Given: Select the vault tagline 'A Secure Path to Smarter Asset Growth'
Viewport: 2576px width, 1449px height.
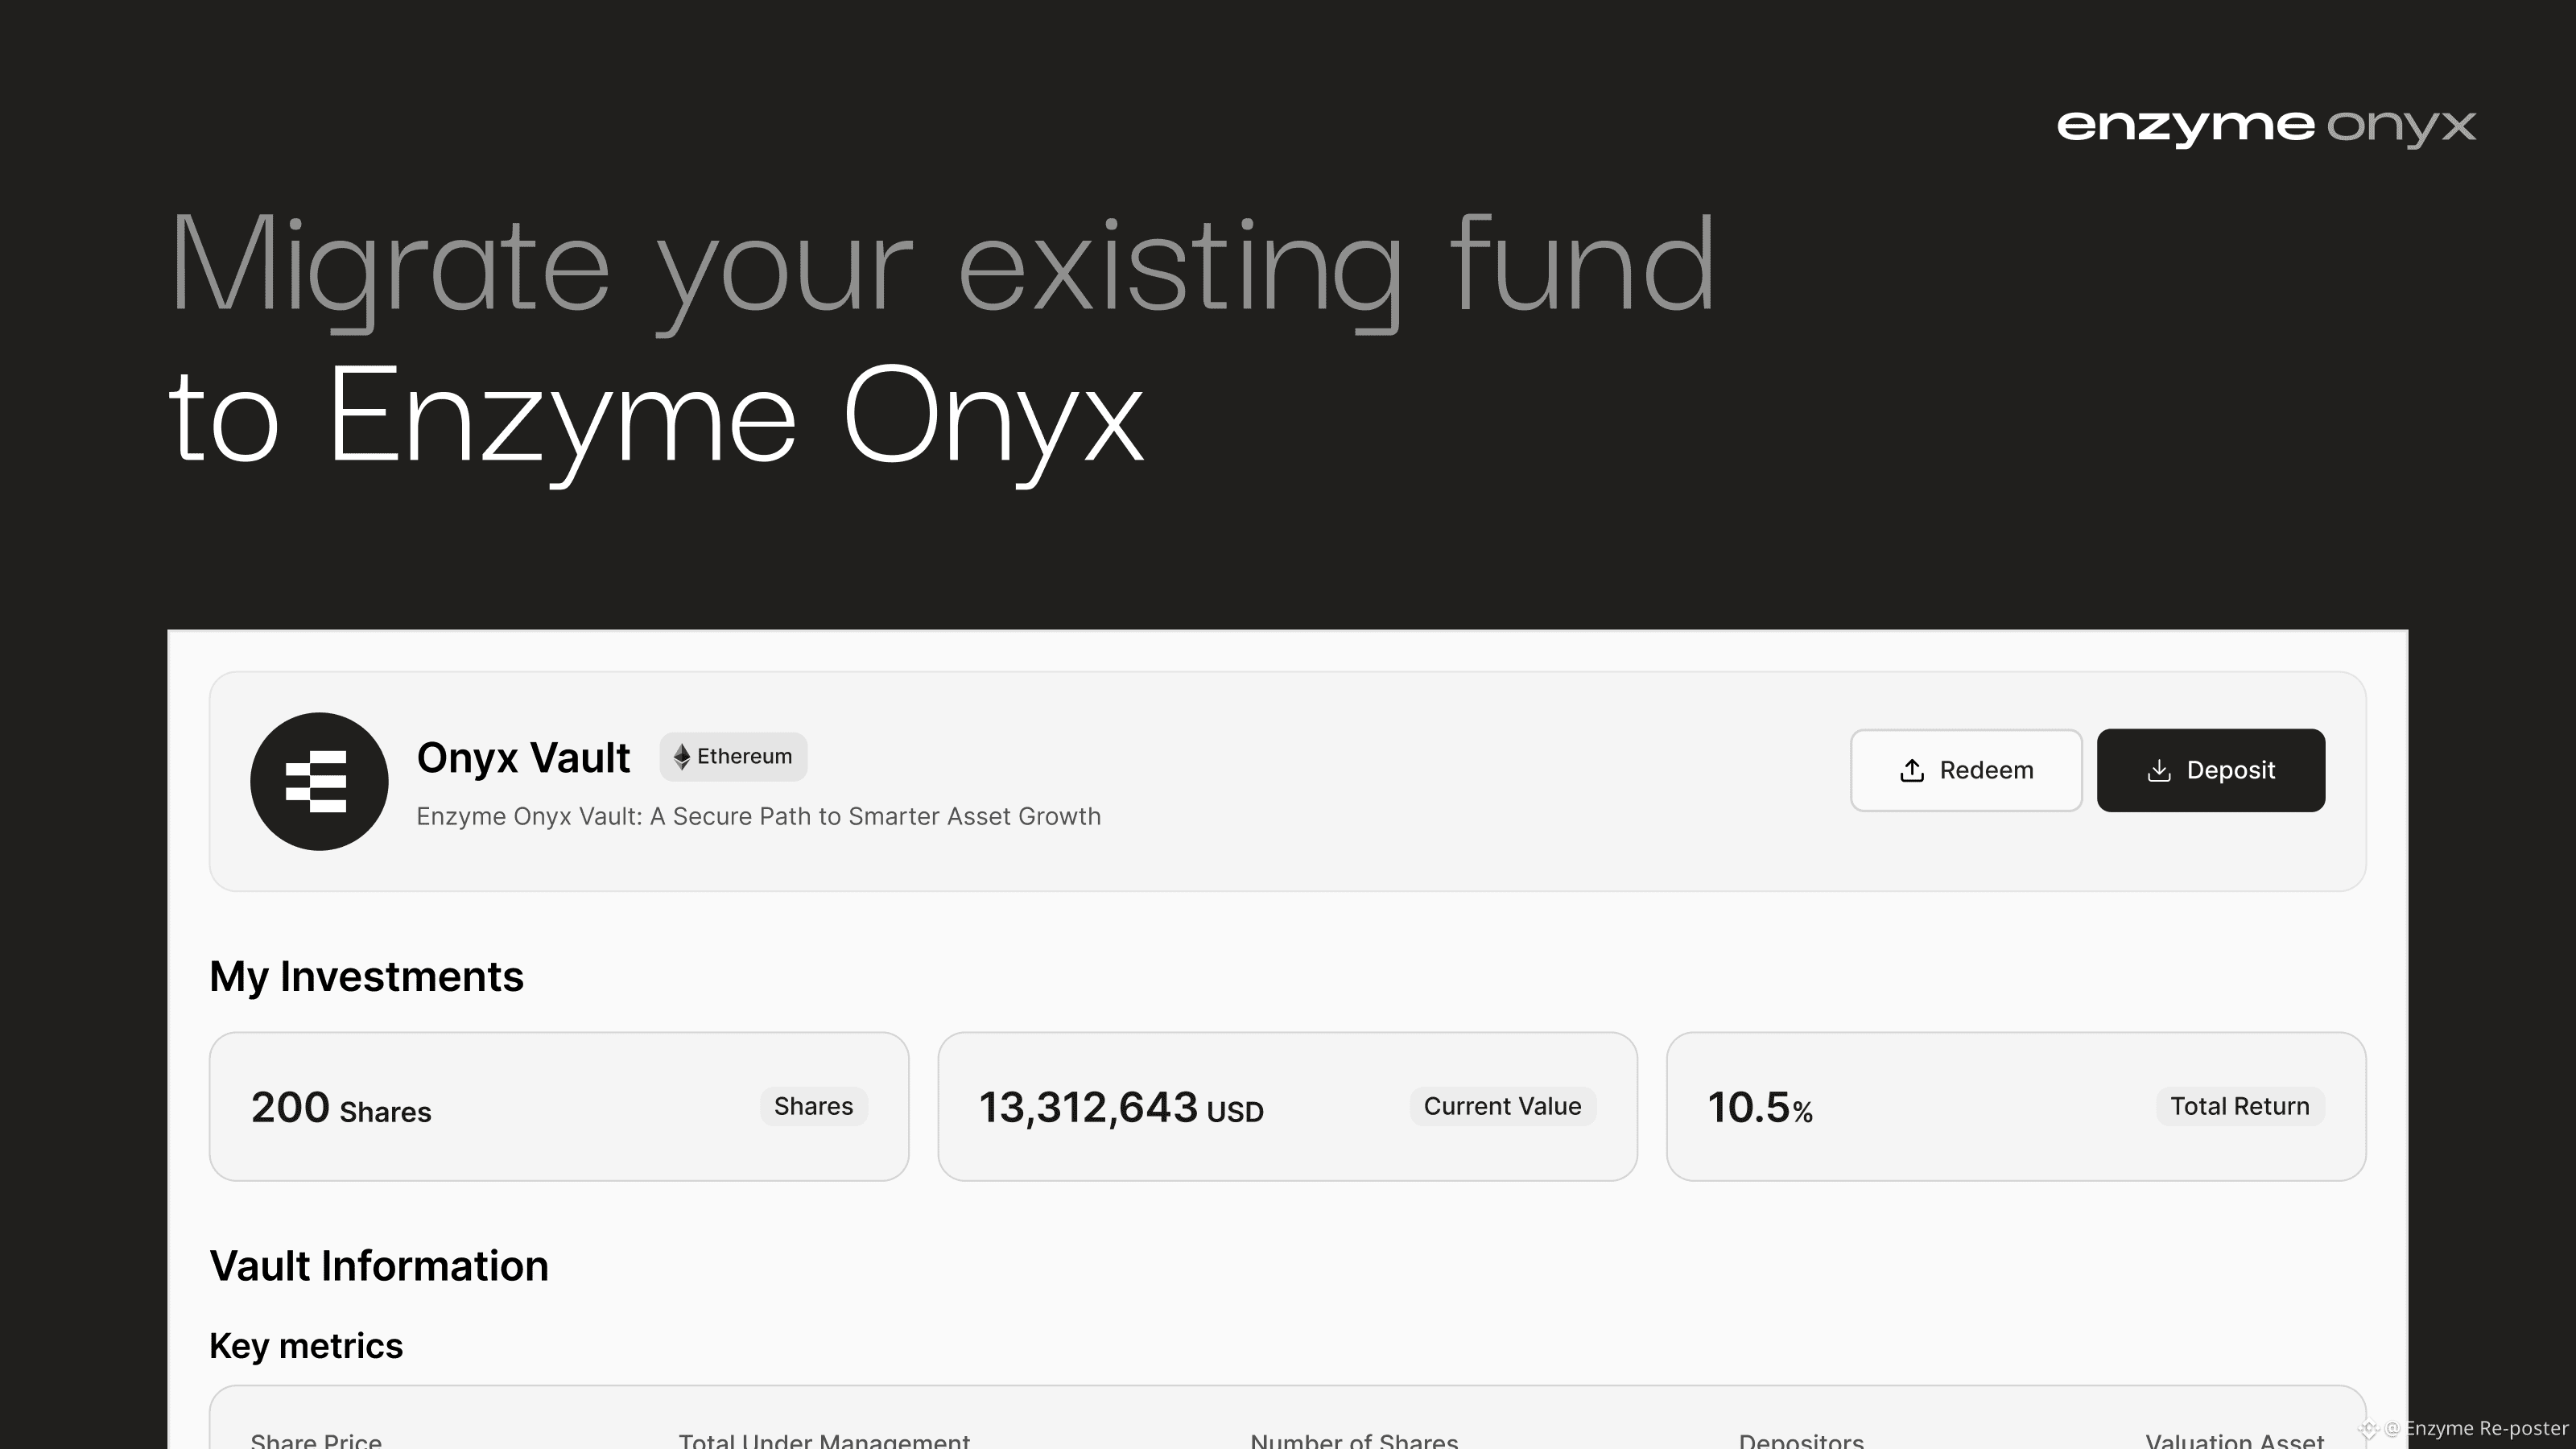Looking at the screenshot, I should point(875,816).
